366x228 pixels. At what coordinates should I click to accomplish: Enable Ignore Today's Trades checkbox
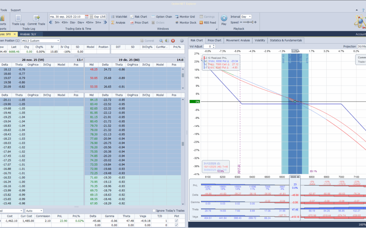point(154,211)
